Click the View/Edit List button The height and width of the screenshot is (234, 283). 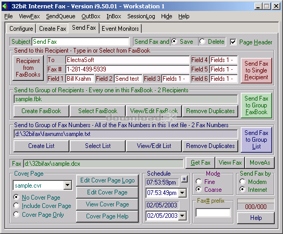pos(154,146)
